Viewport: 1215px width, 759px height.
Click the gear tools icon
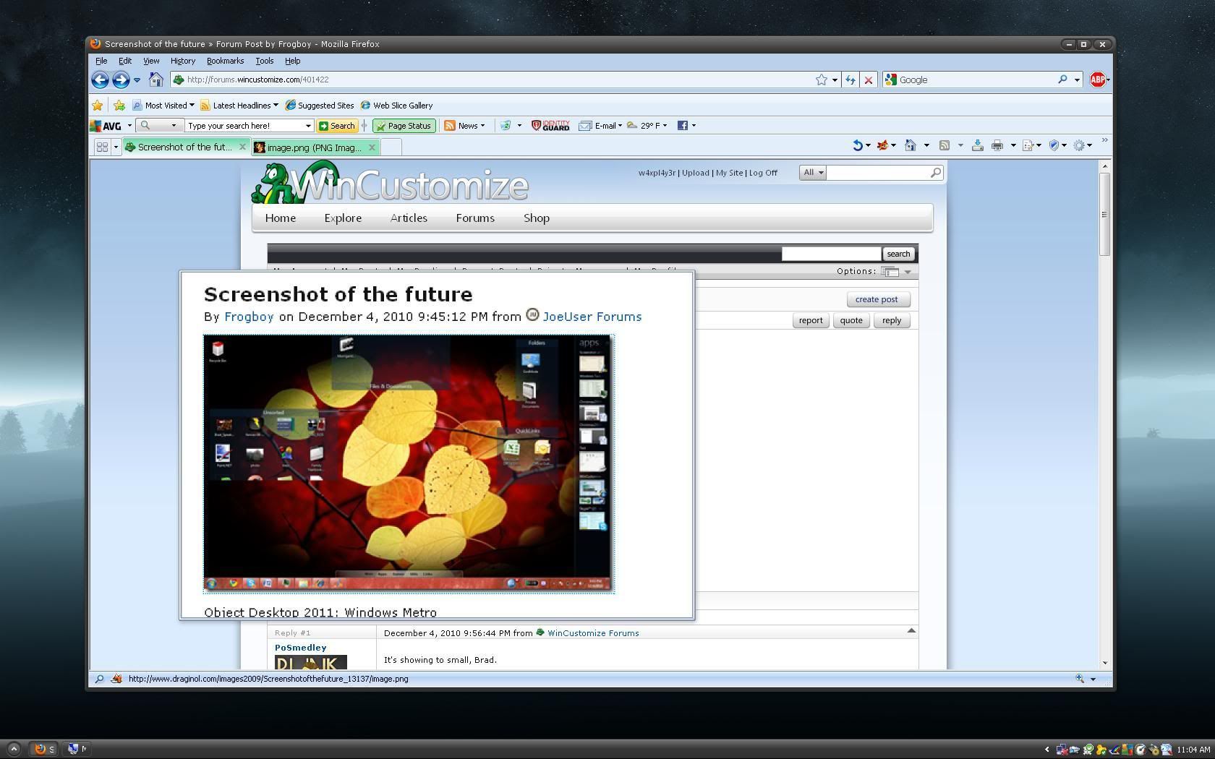coord(1079,146)
